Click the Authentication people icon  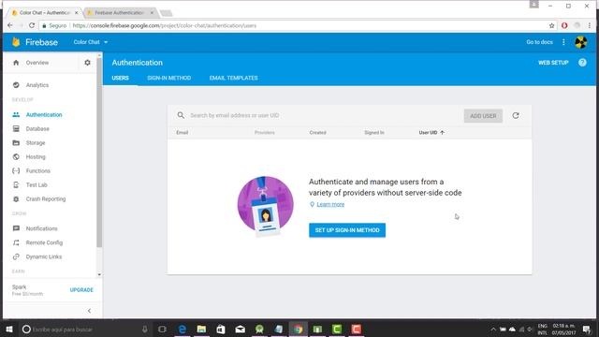coord(16,114)
